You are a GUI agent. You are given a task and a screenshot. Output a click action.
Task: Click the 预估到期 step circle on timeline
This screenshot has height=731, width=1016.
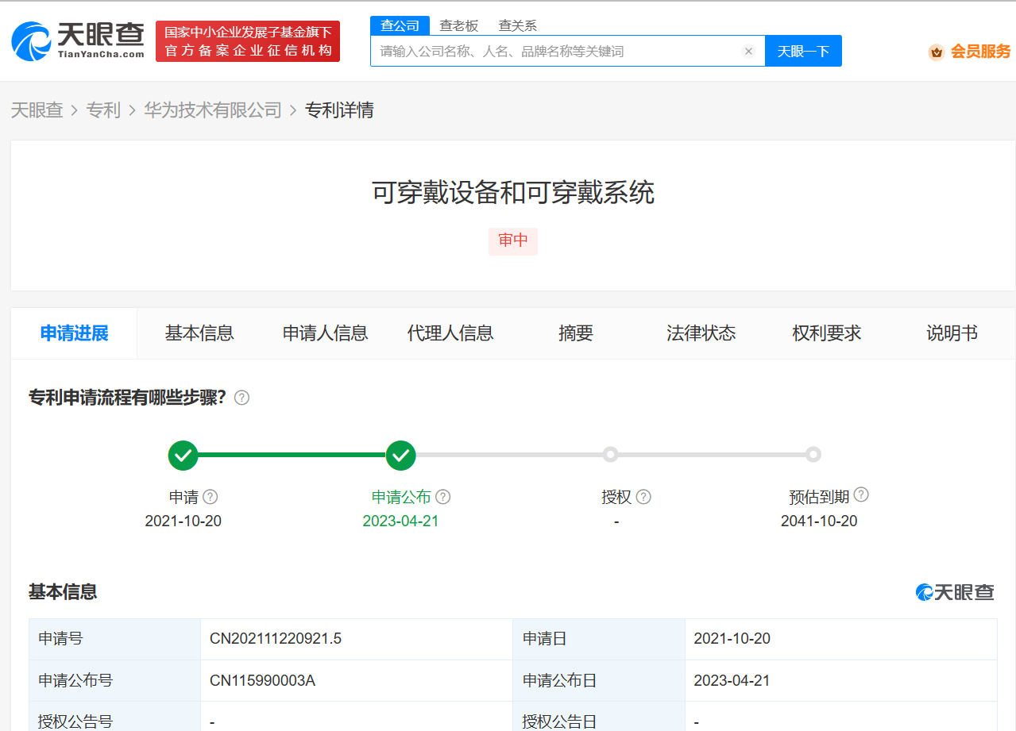(813, 455)
